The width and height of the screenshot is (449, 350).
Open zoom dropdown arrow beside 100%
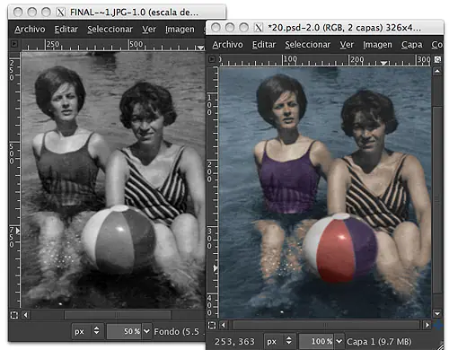tap(339, 341)
